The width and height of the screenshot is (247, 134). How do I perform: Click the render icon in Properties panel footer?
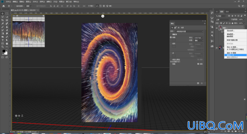coord(198,83)
